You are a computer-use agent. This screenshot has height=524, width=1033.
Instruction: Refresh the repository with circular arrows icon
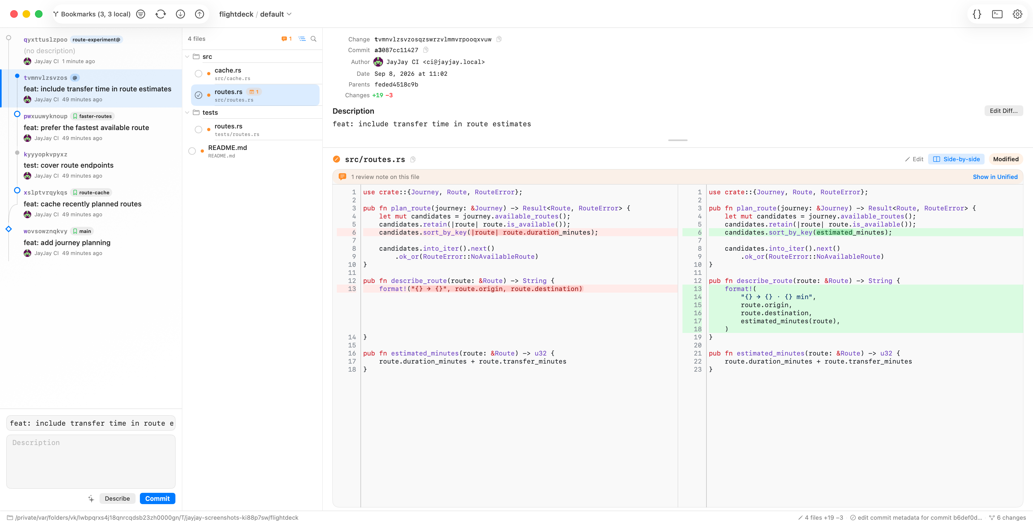coord(160,14)
